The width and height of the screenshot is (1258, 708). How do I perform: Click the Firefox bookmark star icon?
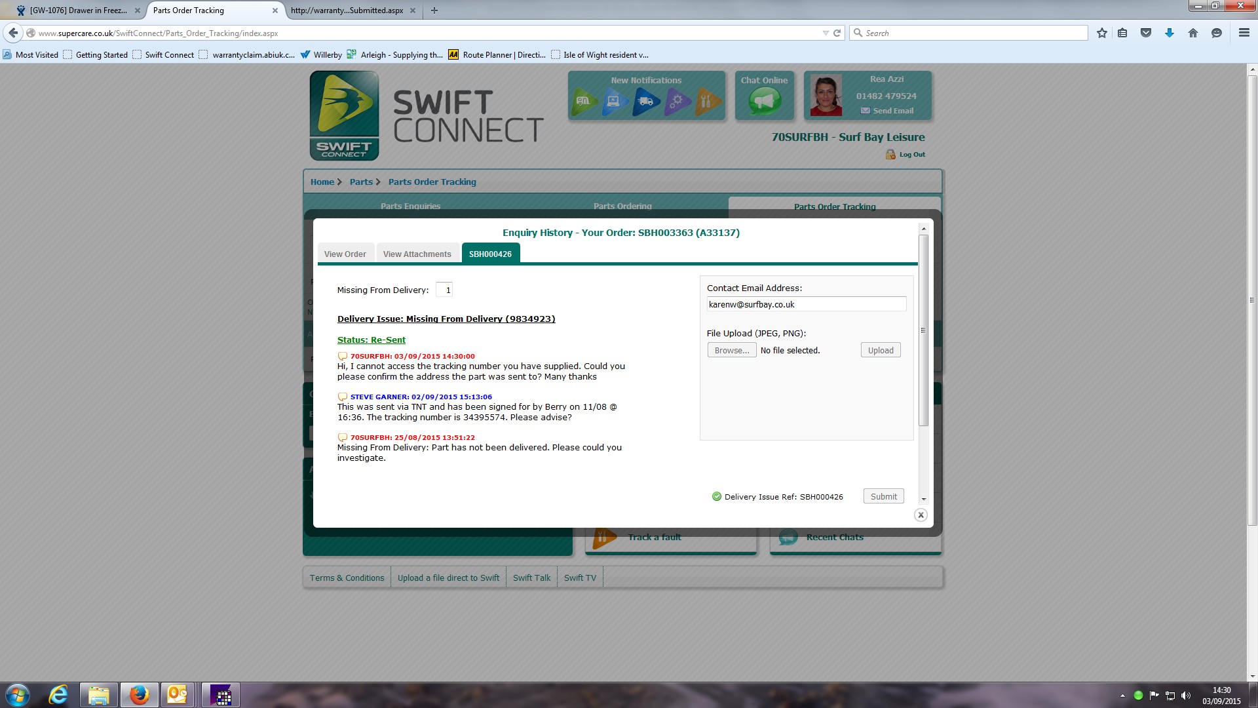click(x=1102, y=33)
